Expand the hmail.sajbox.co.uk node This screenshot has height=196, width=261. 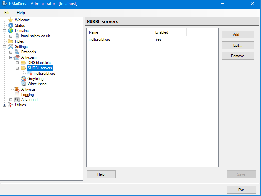pyautogui.click(x=11, y=36)
